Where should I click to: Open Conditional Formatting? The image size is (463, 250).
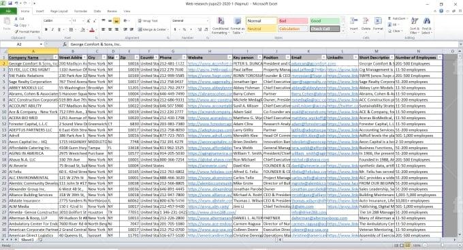pyautogui.click(x=221, y=26)
